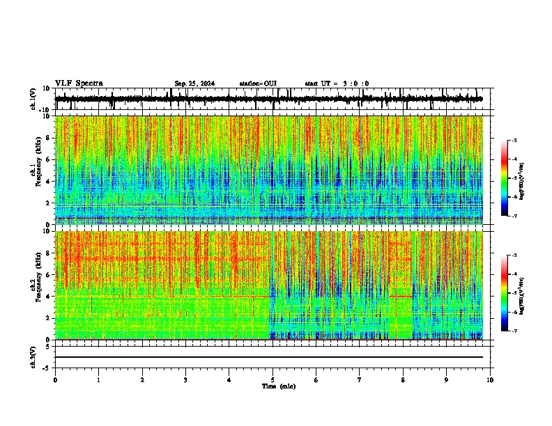Image resolution: width=552 pixels, height=426 pixels.
Task: Click time axis tick label "3"
Action: click(x=185, y=380)
